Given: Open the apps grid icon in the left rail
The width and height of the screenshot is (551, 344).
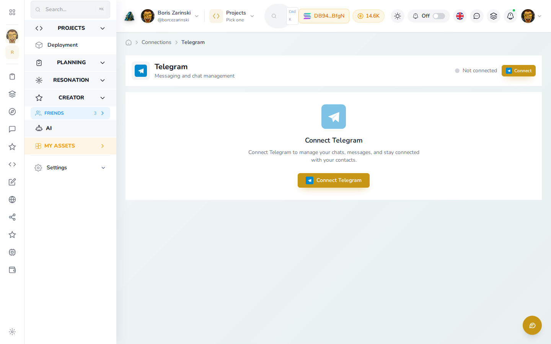Looking at the screenshot, I should point(12,12).
